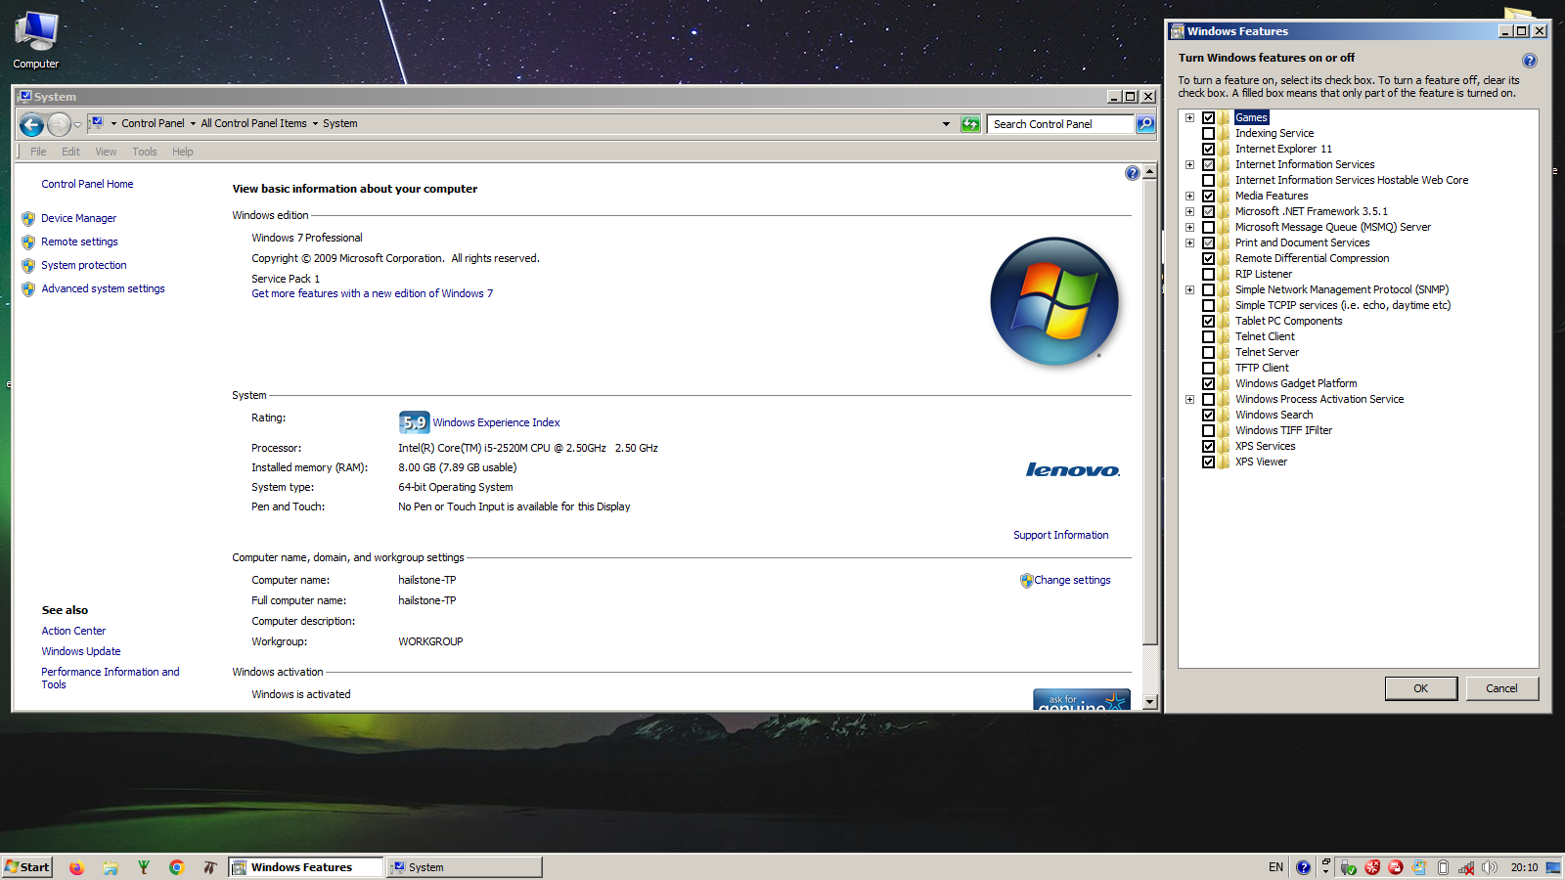This screenshot has height=880, width=1565.
Task: Enable the Indexing Service checkbox
Action: tap(1208, 133)
